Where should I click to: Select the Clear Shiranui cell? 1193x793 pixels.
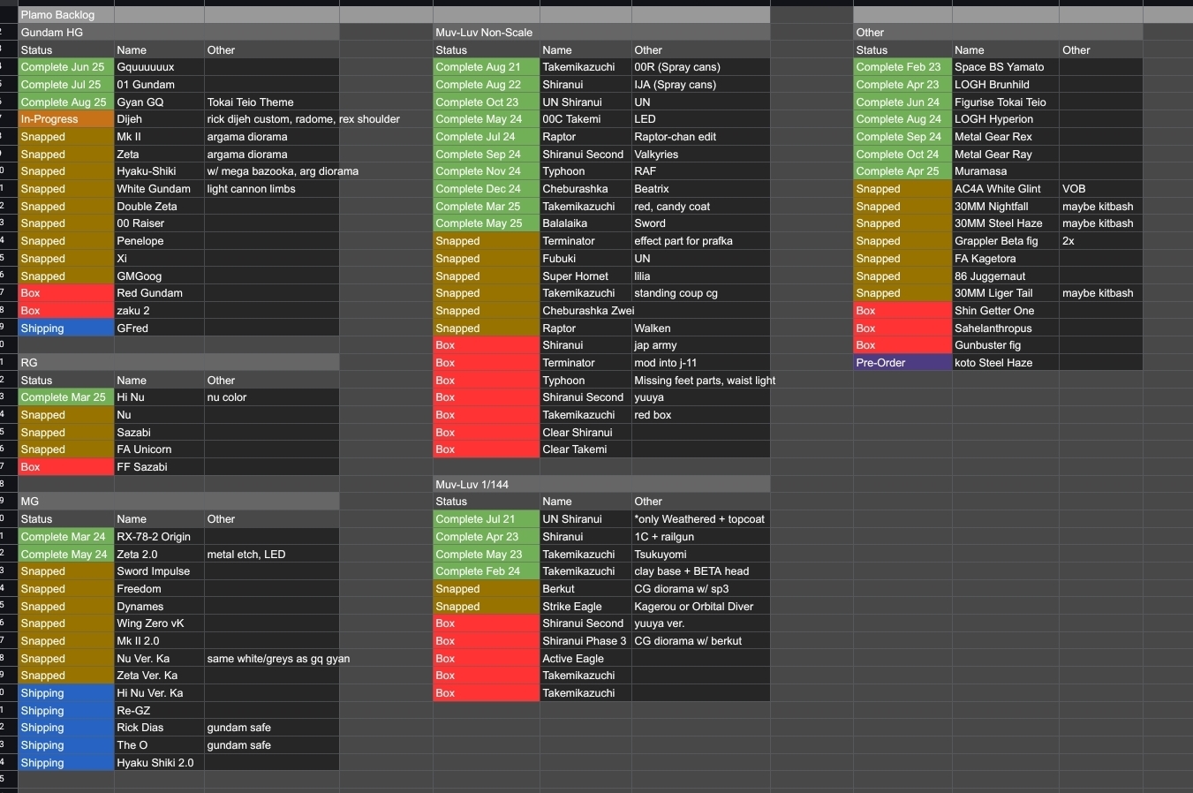(x=585, y=433)
